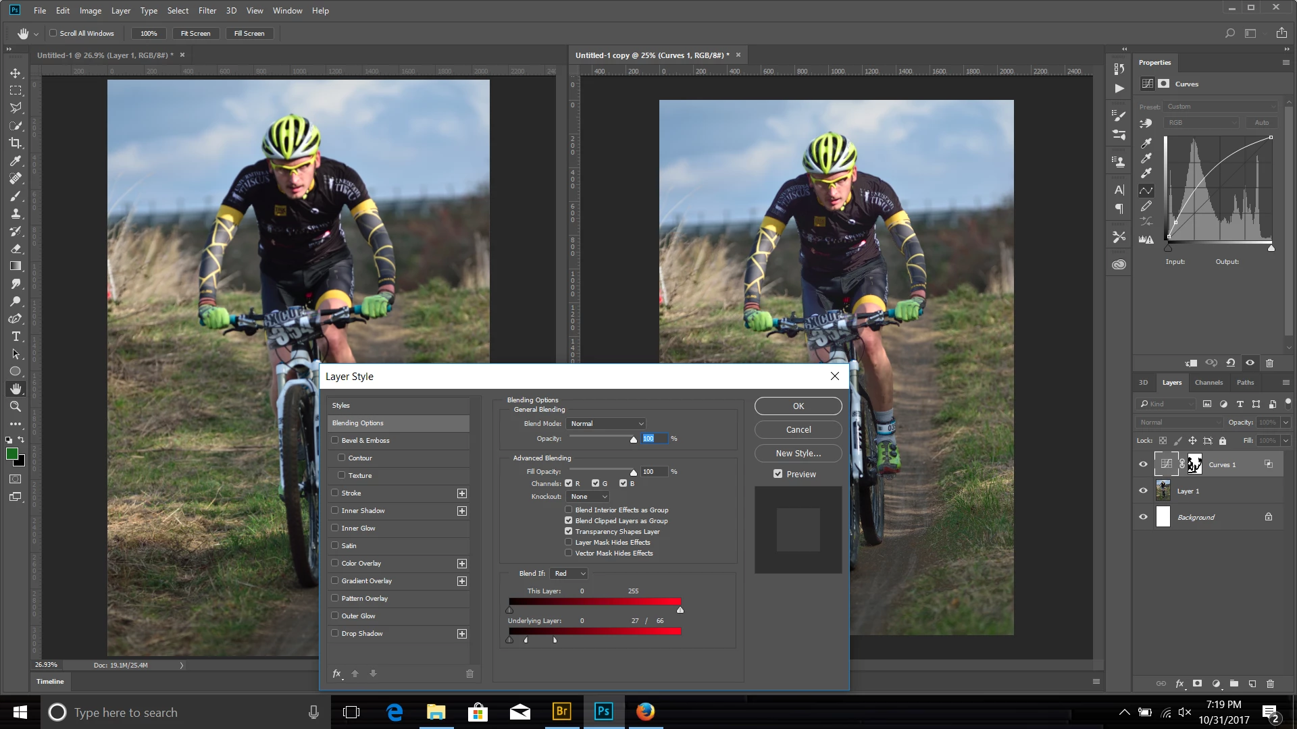The image size is (1297, 729).
Task: Open the Knockout dropdown
Action: (x=588, y=496)
